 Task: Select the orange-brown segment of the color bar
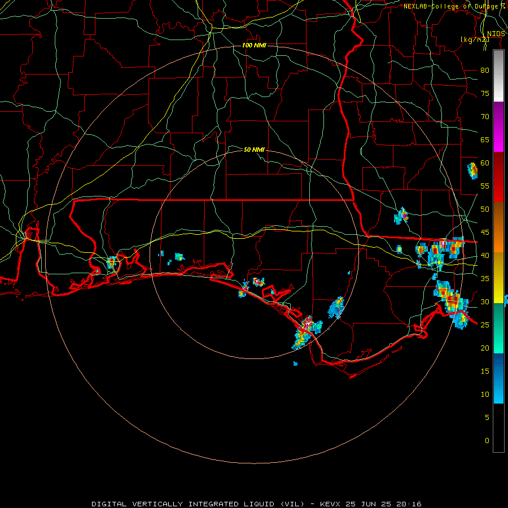[498, 227]
